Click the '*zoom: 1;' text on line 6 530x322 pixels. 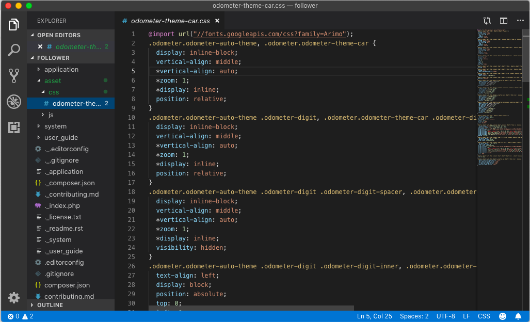pyautogui.click(x=172, y=81)
